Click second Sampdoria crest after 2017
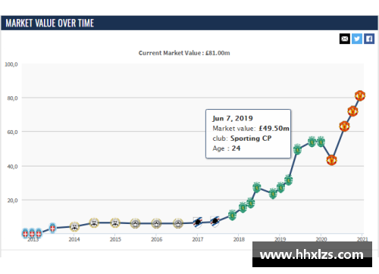The height and width of the screenshot is (274, 379). click(x=215, y=222)
